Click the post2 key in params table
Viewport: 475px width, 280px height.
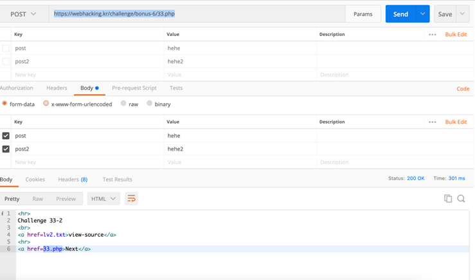(22, 62)
